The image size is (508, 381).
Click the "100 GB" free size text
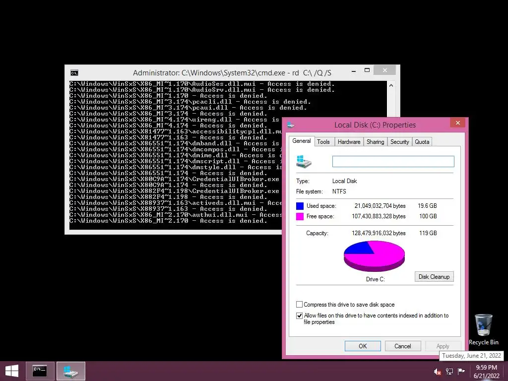tap(428, 216)
